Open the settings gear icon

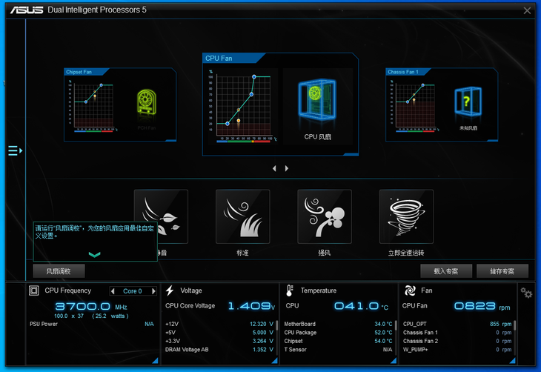click(526, 293)
